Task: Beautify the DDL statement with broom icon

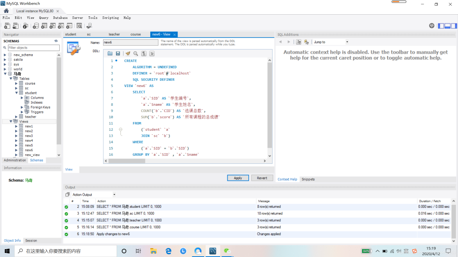Action: (128, 54)
